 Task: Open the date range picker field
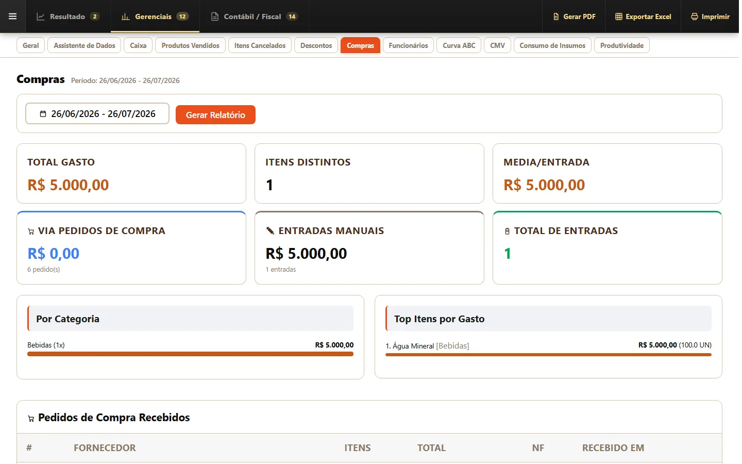[97, 113]
